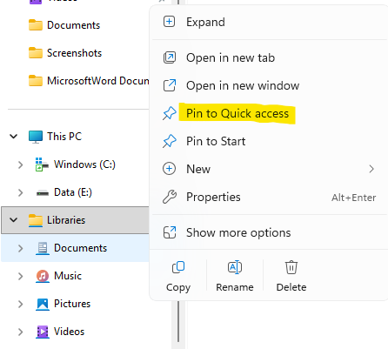Expand the Videos library node
The width and height of the screenshot is (388, 349).
point(20,332)
